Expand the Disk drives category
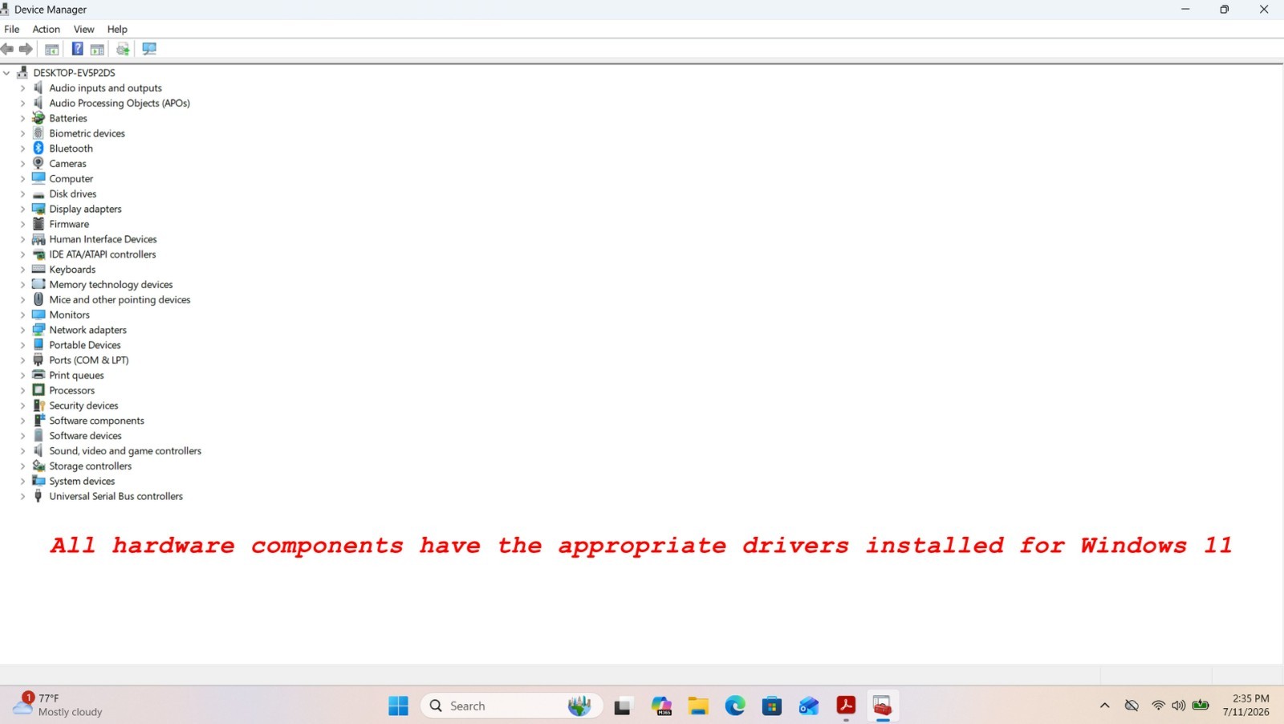 22,194
